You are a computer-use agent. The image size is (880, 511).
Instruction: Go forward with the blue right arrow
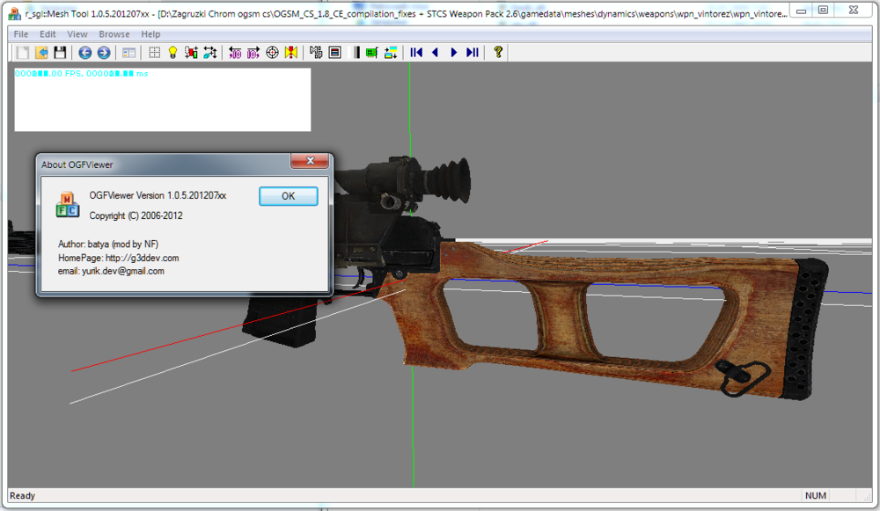pos(104,53)
